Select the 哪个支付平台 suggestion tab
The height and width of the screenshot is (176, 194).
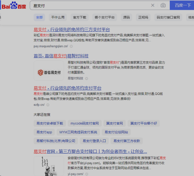pyautogui.click(x=105, y=17)
